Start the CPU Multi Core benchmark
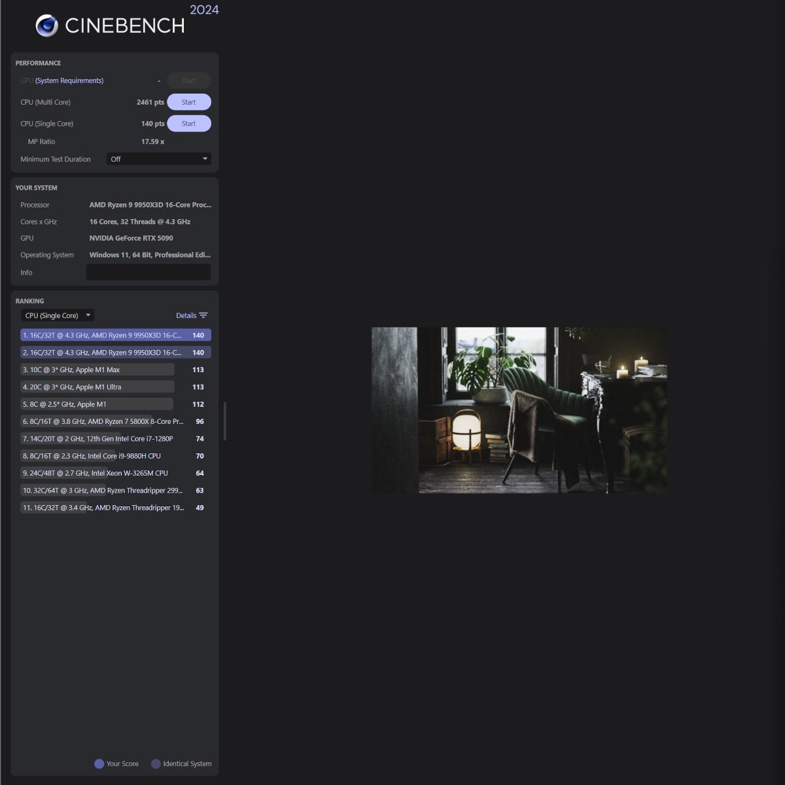785x785 pixels. (188, 102)
